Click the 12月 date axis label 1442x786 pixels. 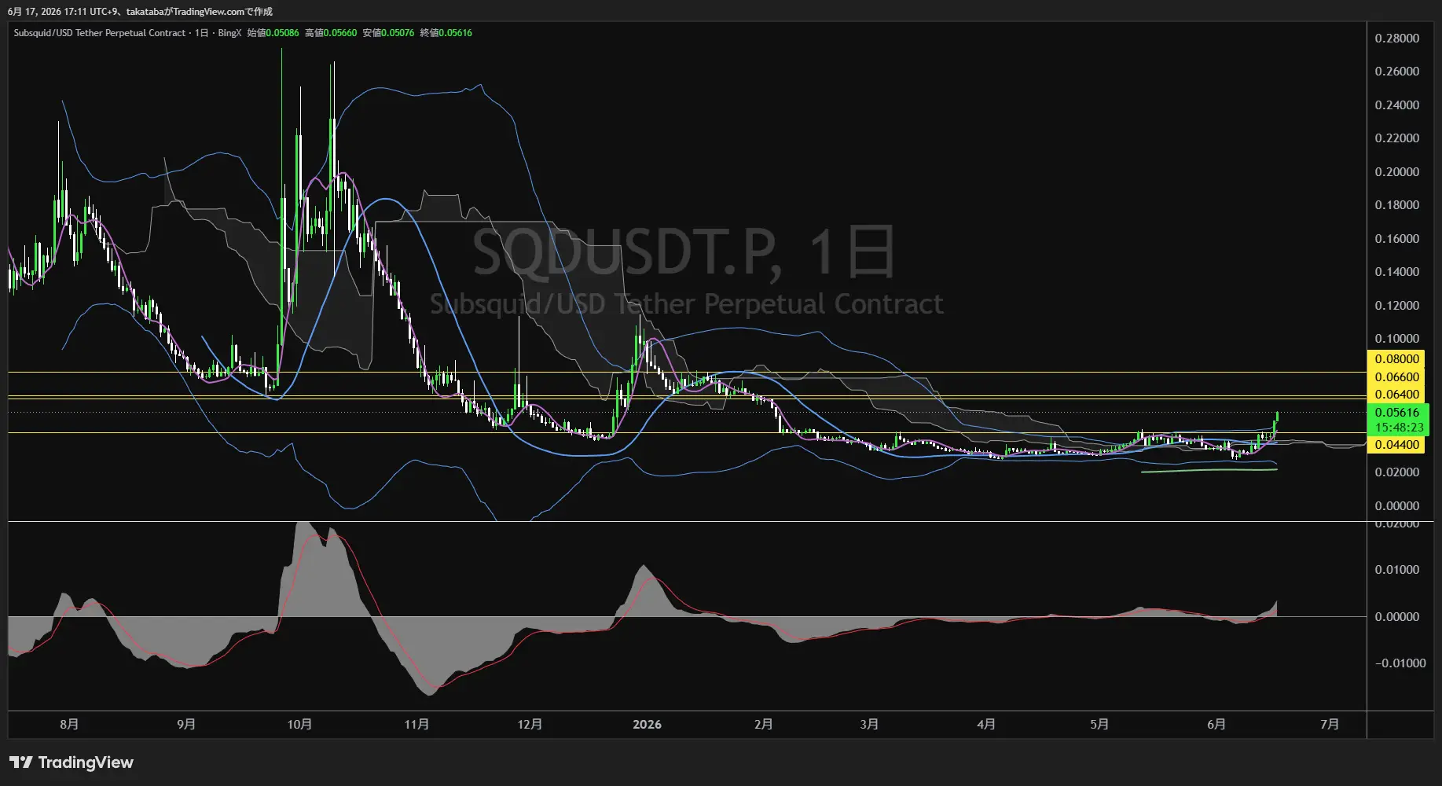coord(530,724)
